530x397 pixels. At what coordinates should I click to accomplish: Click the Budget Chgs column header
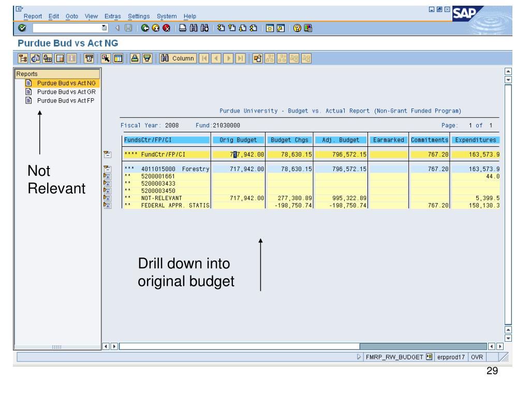290,140
